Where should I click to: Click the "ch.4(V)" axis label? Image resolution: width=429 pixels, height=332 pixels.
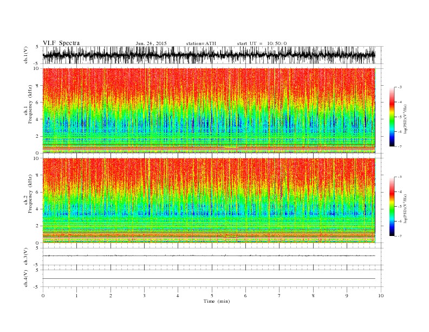(26, 278)
